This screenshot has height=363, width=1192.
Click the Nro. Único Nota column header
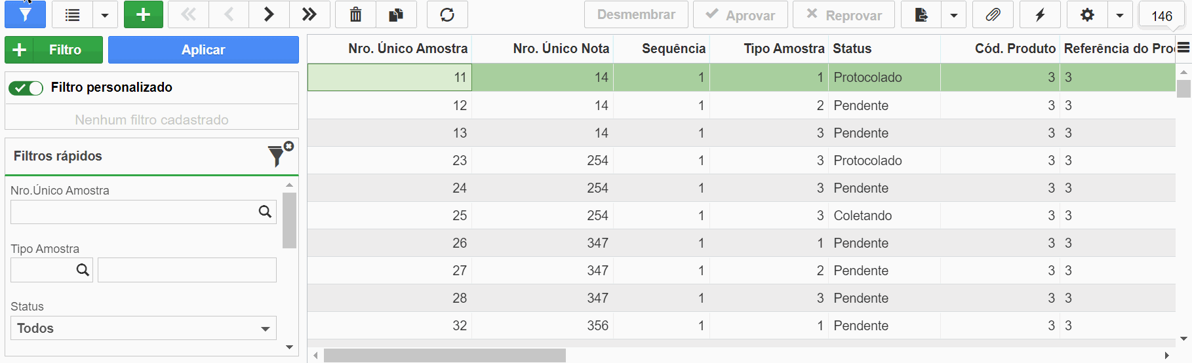coord(561,48)
